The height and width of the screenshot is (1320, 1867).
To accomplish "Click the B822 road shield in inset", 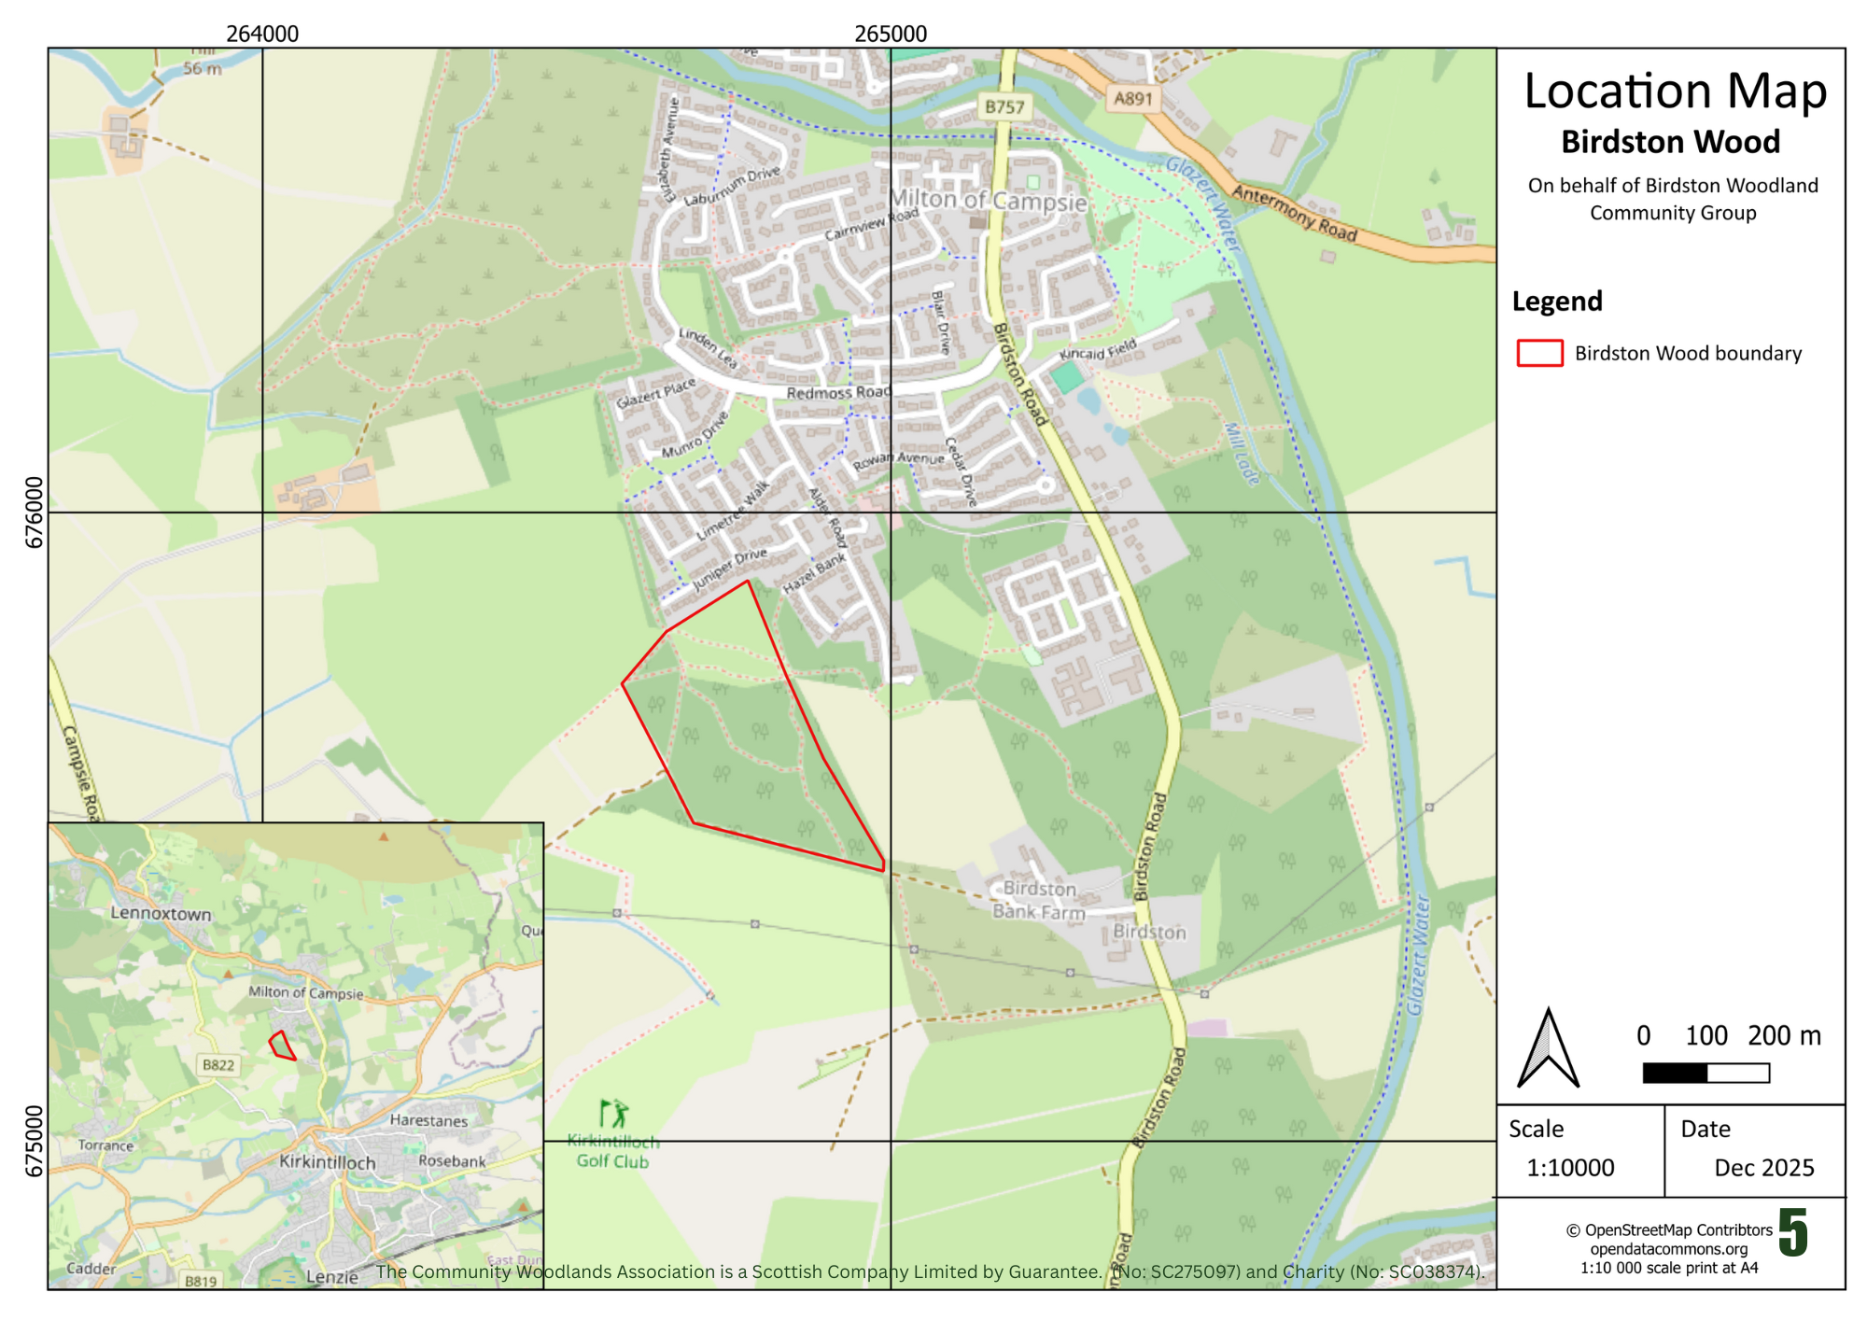I will click(218, 1065).
